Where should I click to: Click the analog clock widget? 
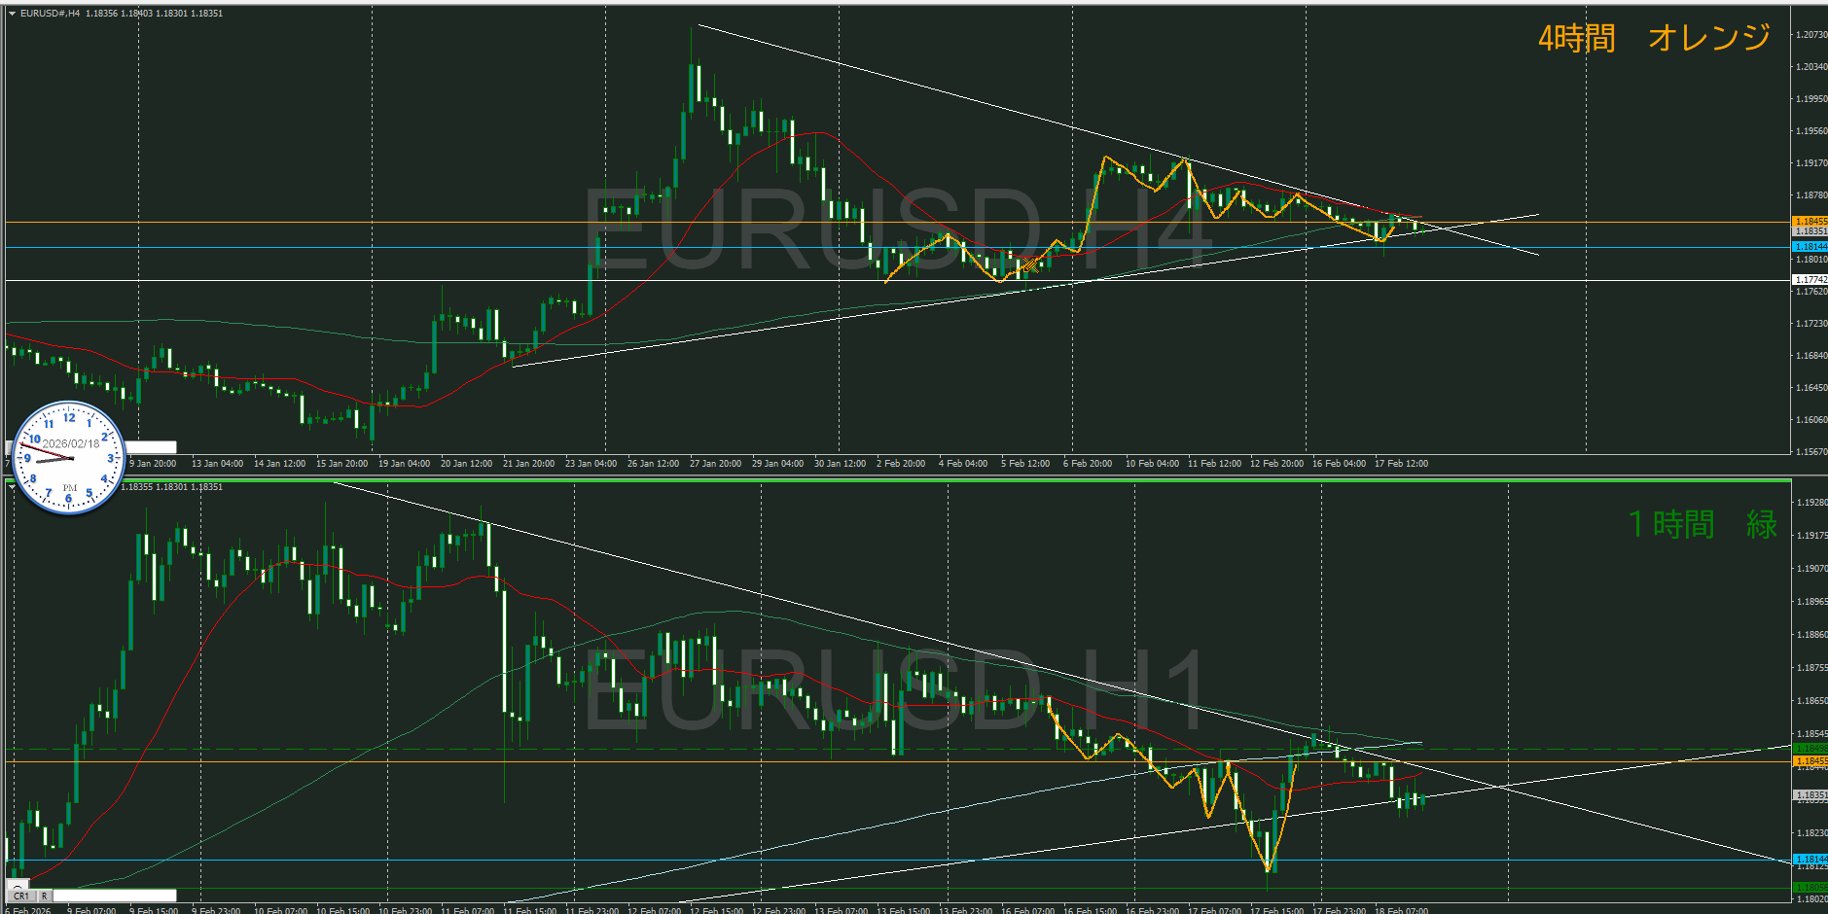[70, 457]
